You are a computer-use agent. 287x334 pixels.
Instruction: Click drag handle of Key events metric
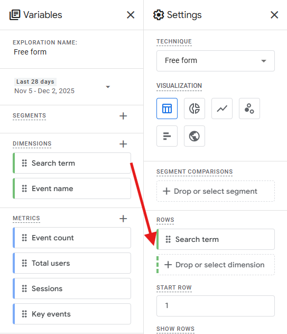pos(24,314)
